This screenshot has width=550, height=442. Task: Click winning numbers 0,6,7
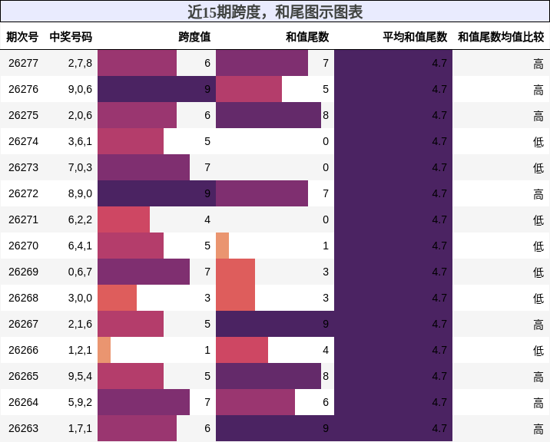(80, 272)
